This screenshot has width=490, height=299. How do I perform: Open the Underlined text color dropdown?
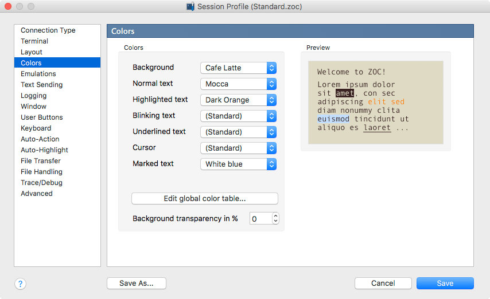click(239, 132)
